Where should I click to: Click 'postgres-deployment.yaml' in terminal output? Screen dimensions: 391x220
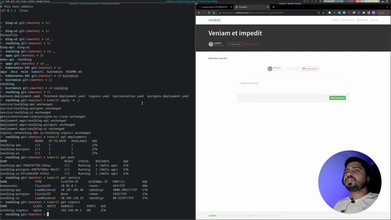tap(168, 96)
